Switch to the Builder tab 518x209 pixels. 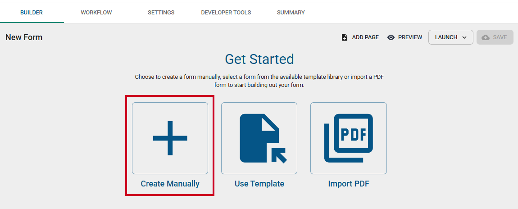(x=32, y=13)
